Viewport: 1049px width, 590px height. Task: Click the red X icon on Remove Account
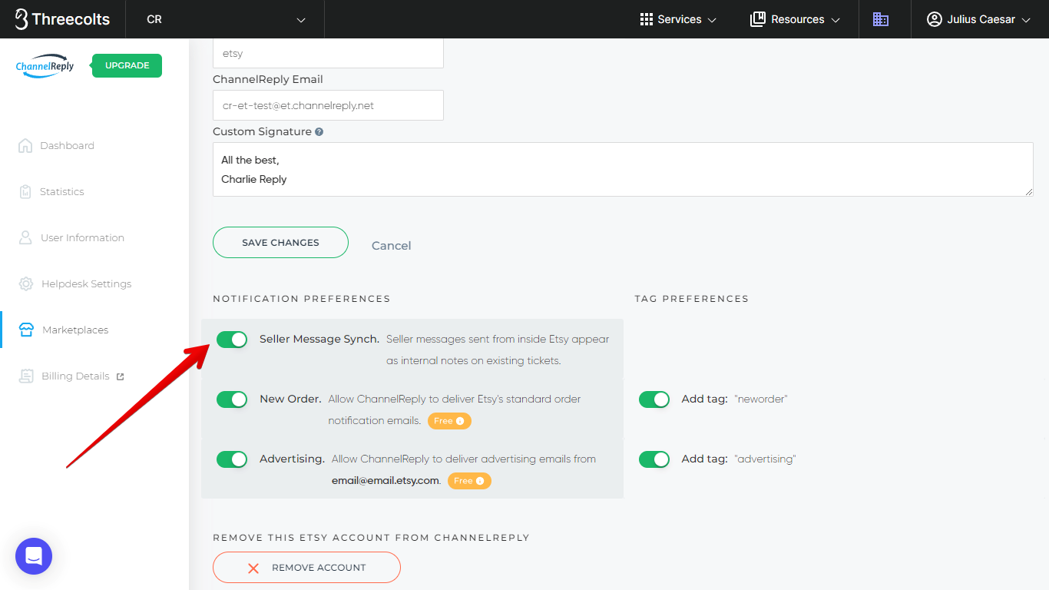[253, 568]
